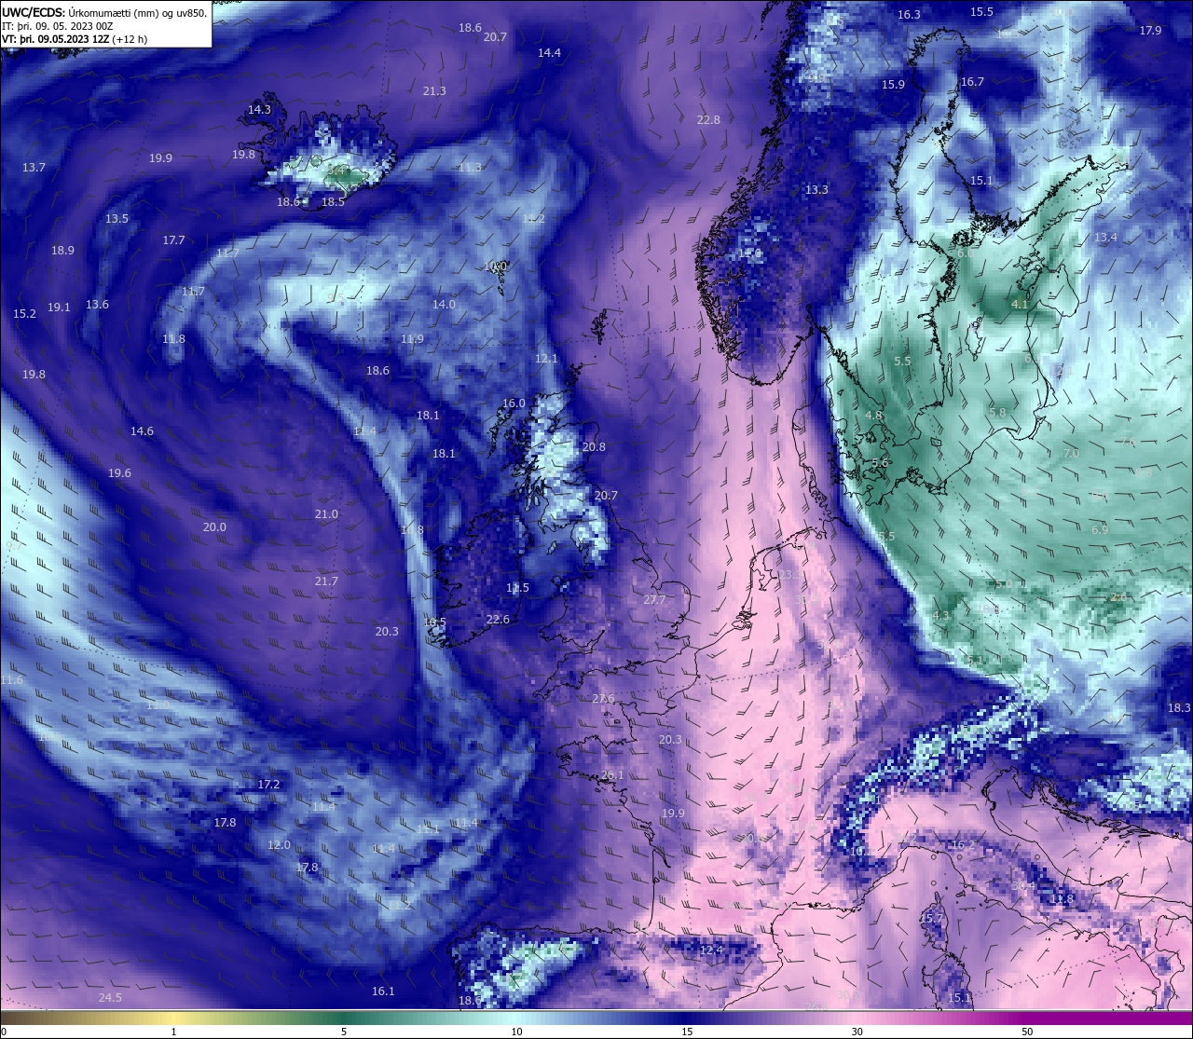Click the 26.1 value label
Viewport: 1193px width, 1039px height.
612,775
